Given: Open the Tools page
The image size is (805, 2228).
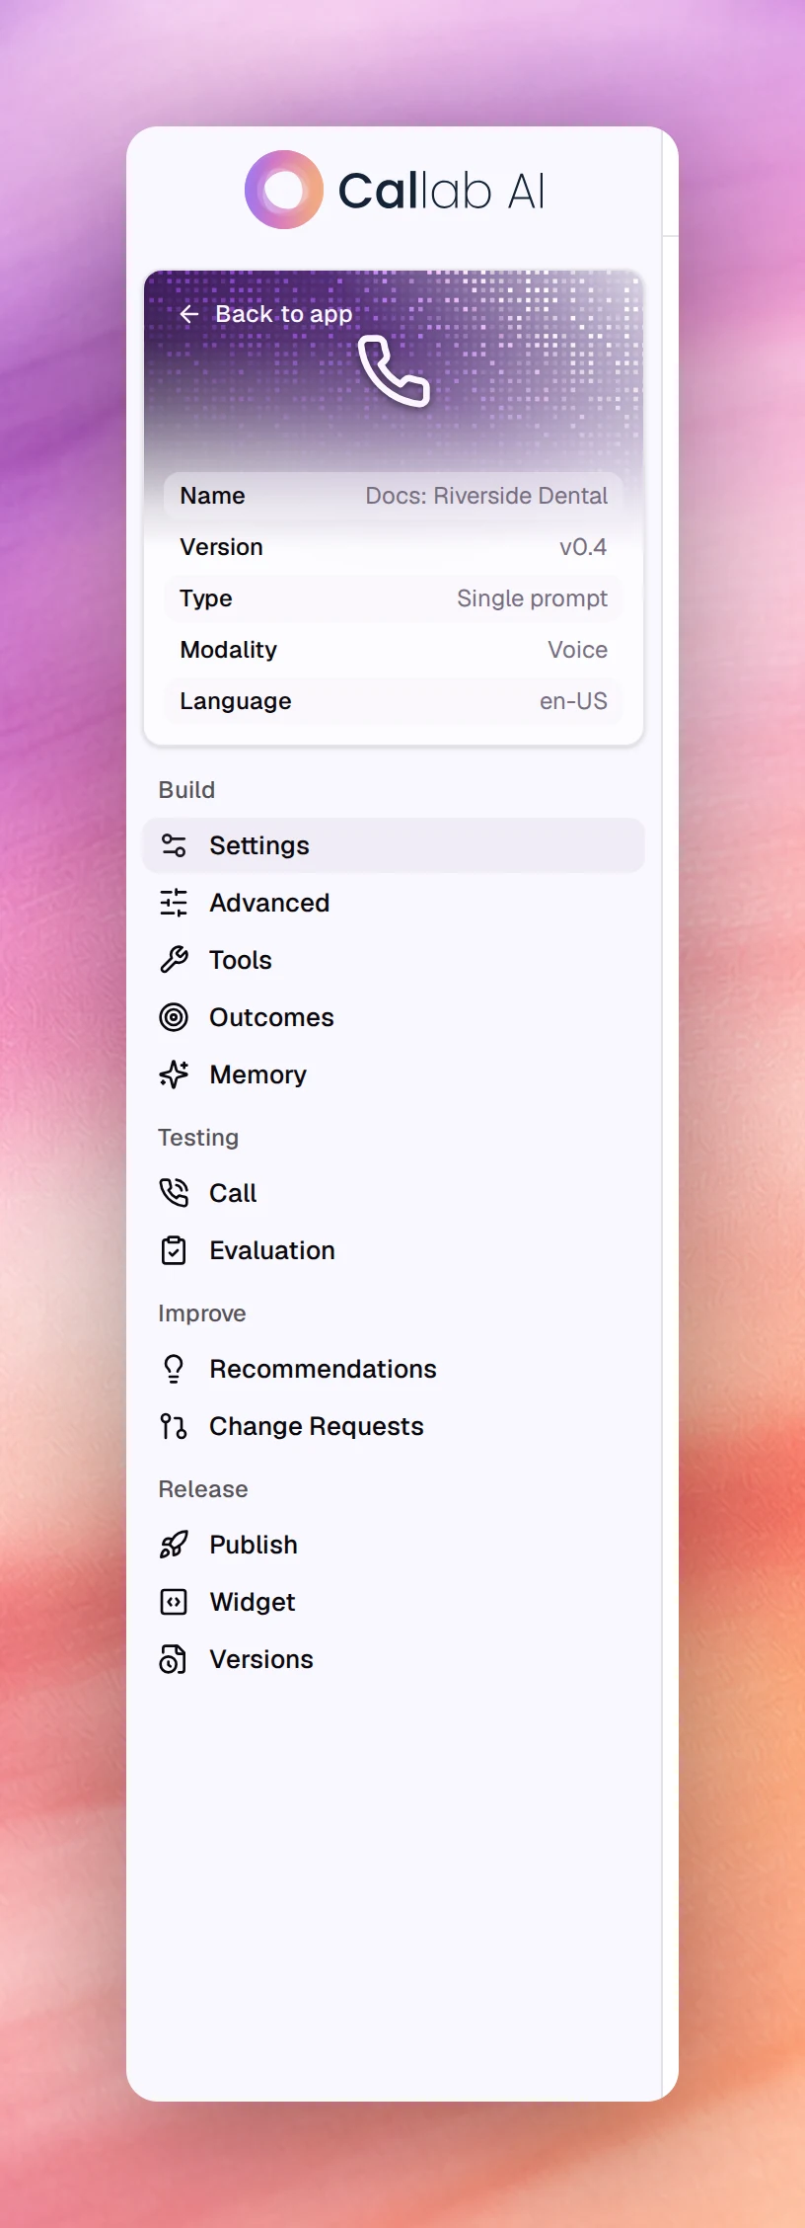Looking at the screenshot, I should pyautogui.click(x=394, y=960).
